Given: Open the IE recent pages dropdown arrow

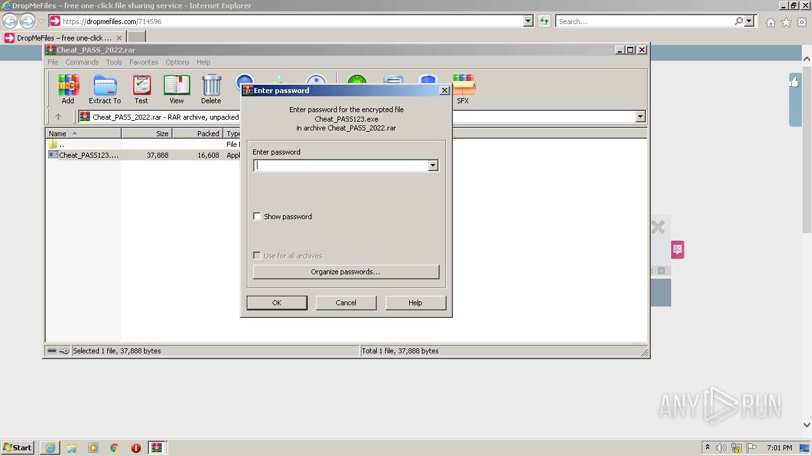Looking at the screenshot, I should (41, 21).
